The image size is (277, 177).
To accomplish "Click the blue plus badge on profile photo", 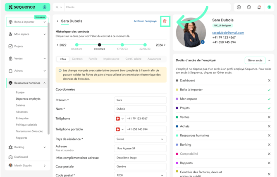I will 203,42.
